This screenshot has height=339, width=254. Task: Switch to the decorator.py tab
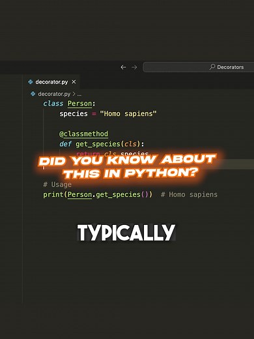click(51, 82)
